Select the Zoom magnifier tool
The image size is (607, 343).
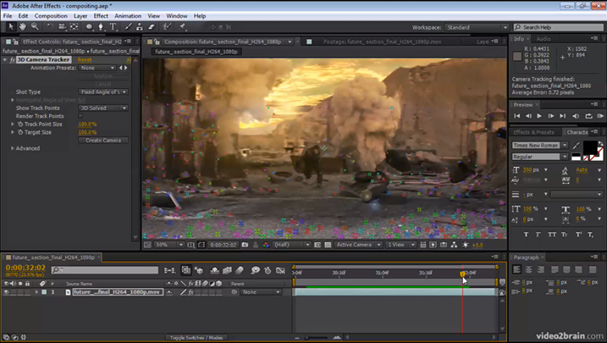click(35, 26)
